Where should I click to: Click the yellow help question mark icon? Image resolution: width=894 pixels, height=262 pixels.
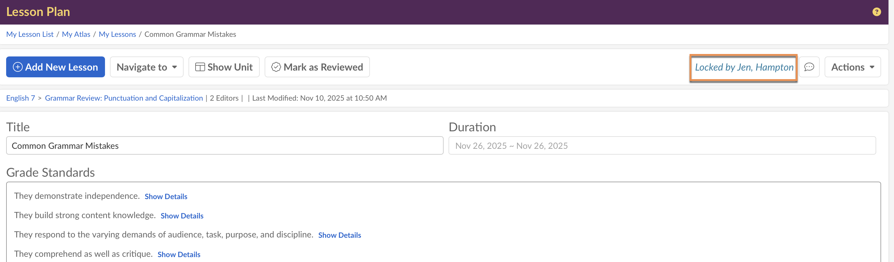tap(876, 12)
